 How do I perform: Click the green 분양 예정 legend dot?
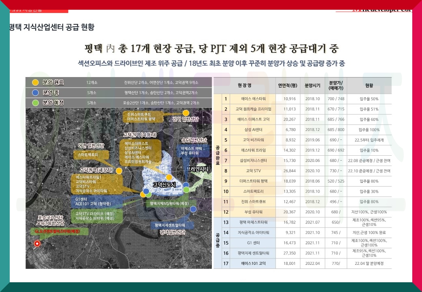35,103
